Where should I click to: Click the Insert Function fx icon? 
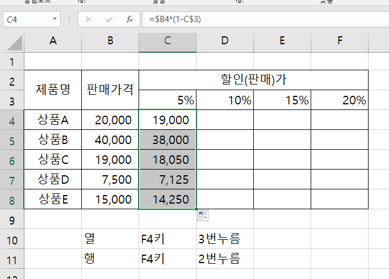[x=129, y=19]
